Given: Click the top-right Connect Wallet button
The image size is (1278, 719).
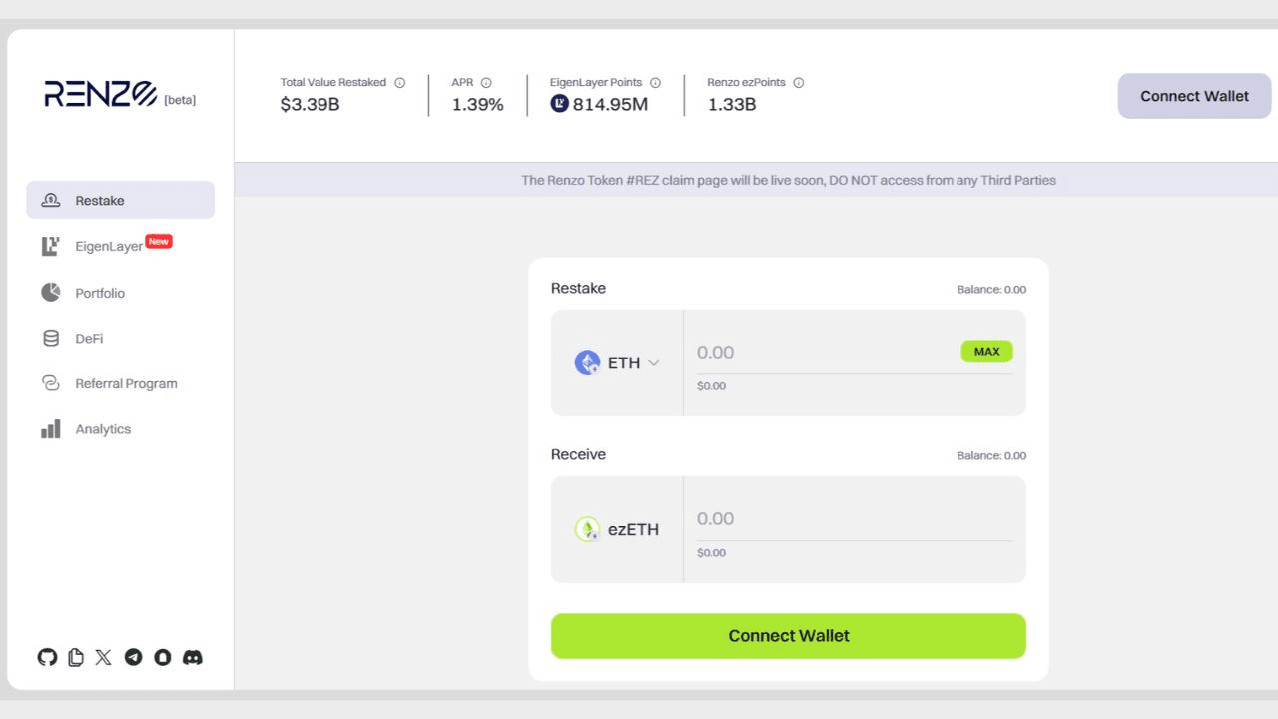Looking at the screenshot, I should click(1194, 96).
